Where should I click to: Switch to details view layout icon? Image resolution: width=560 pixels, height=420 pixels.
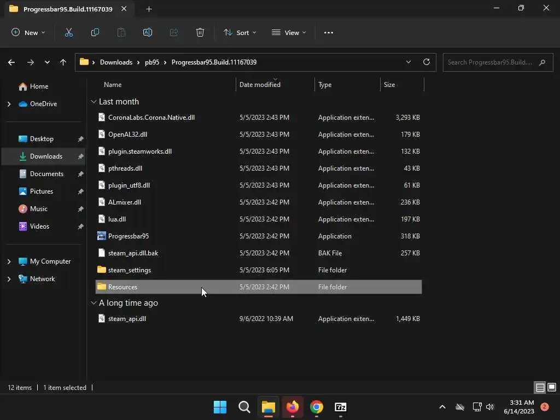click(x=540, y=387)
